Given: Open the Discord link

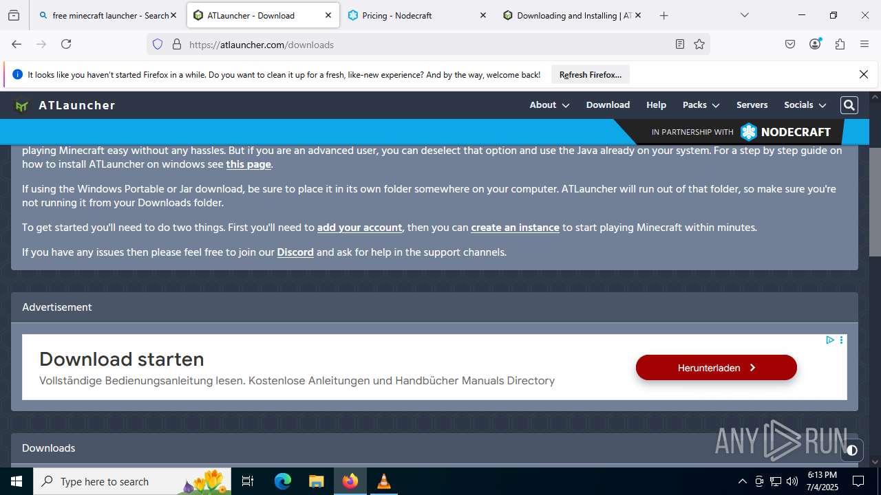Looking at the screenshot, I should 295,252.
